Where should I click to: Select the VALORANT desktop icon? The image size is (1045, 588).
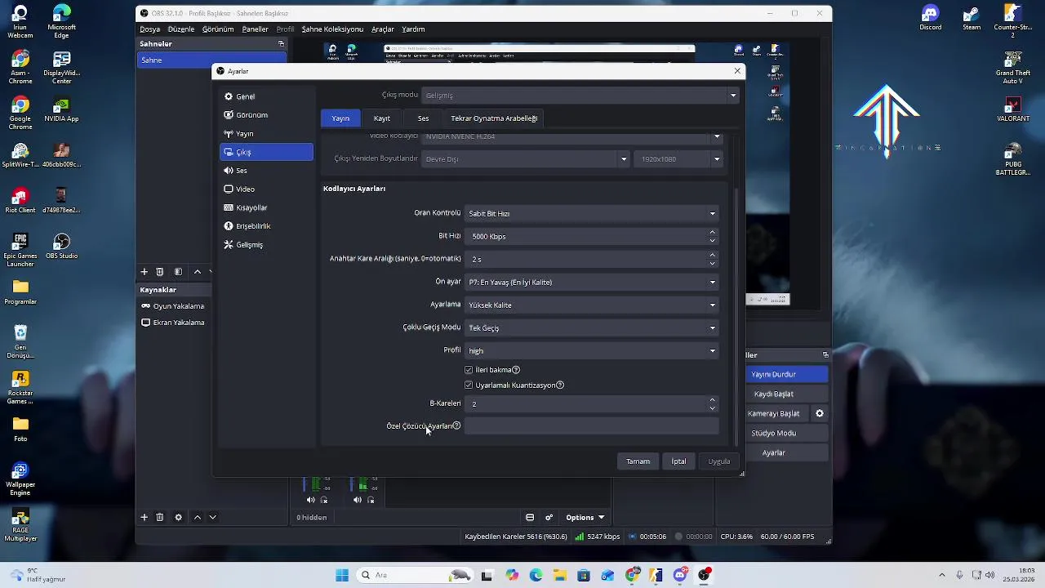click(x=1013, y=109)
